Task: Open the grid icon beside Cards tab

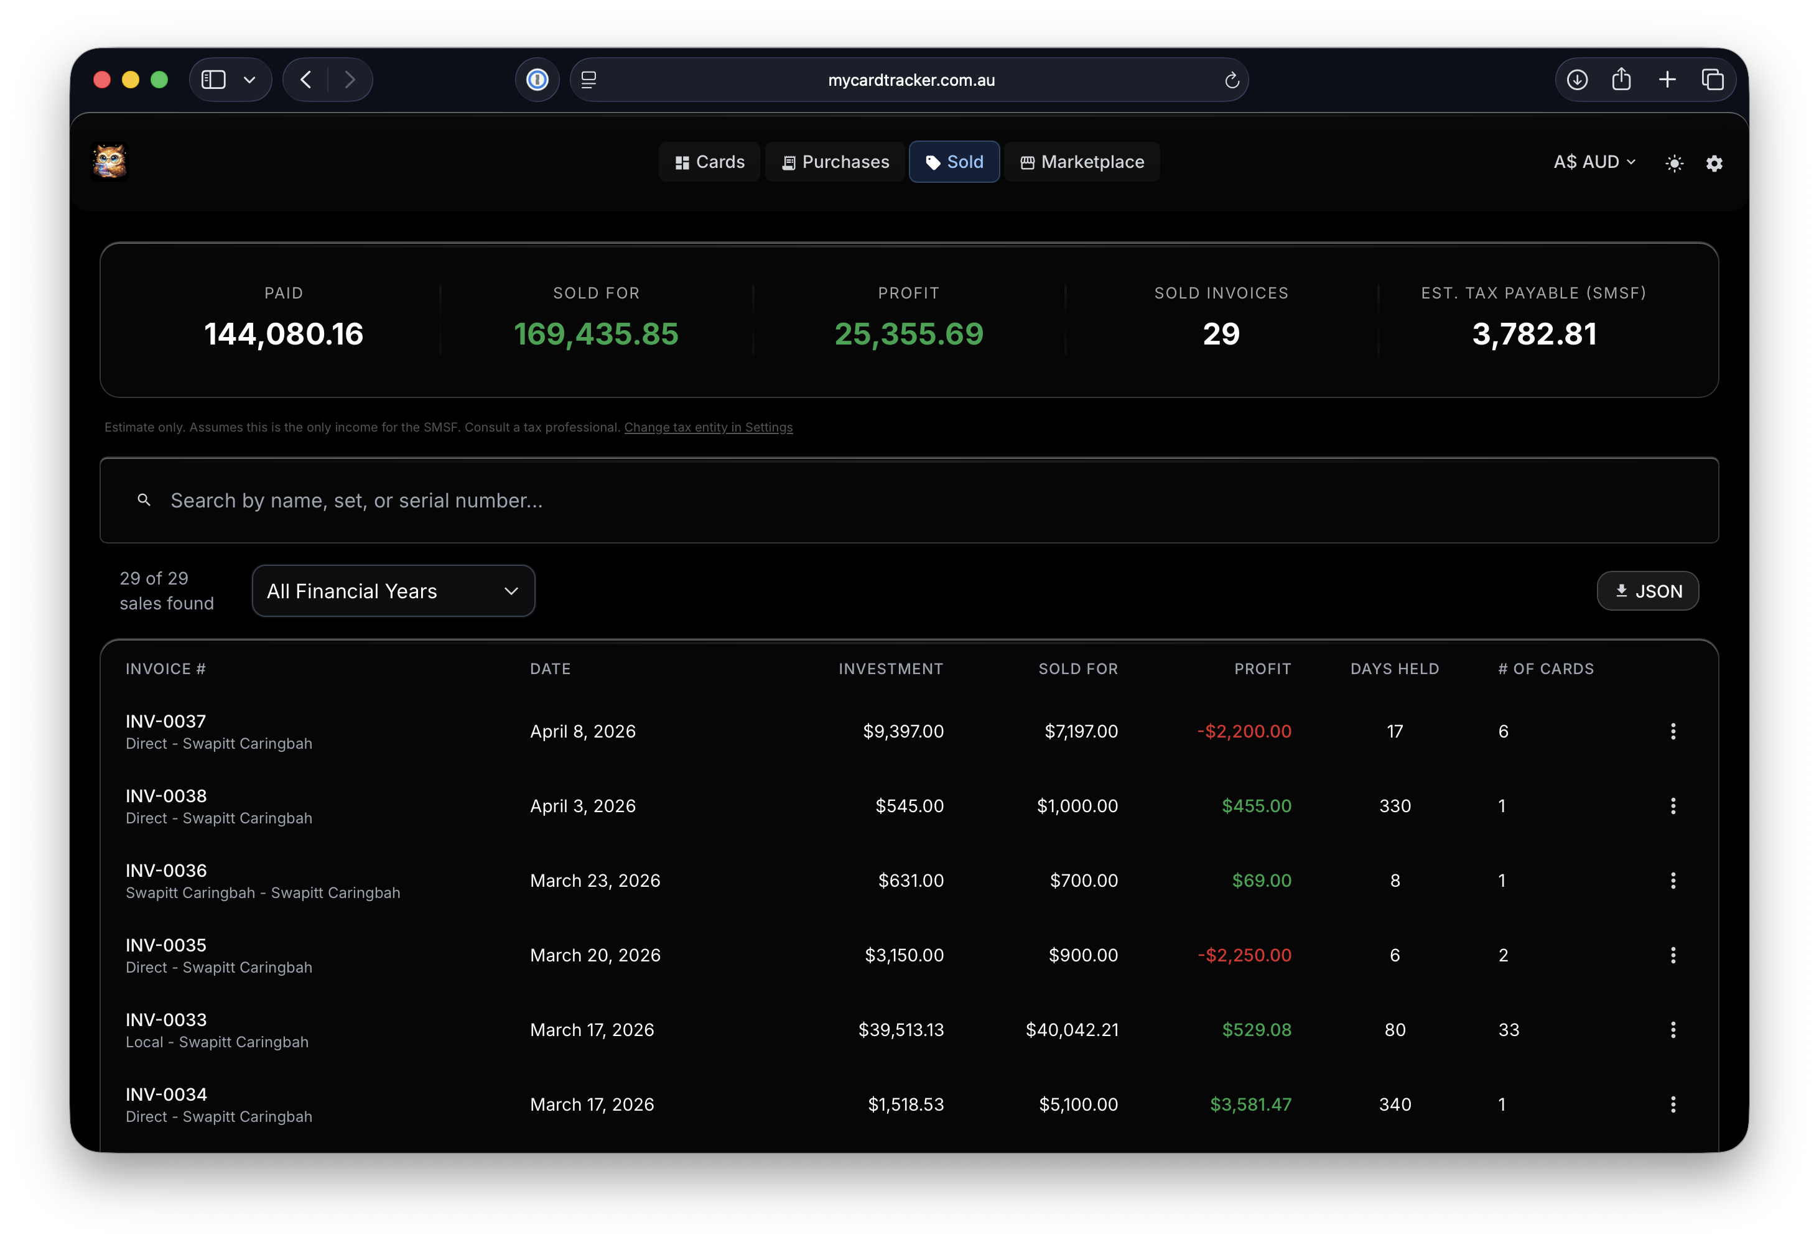Action: 683,162
